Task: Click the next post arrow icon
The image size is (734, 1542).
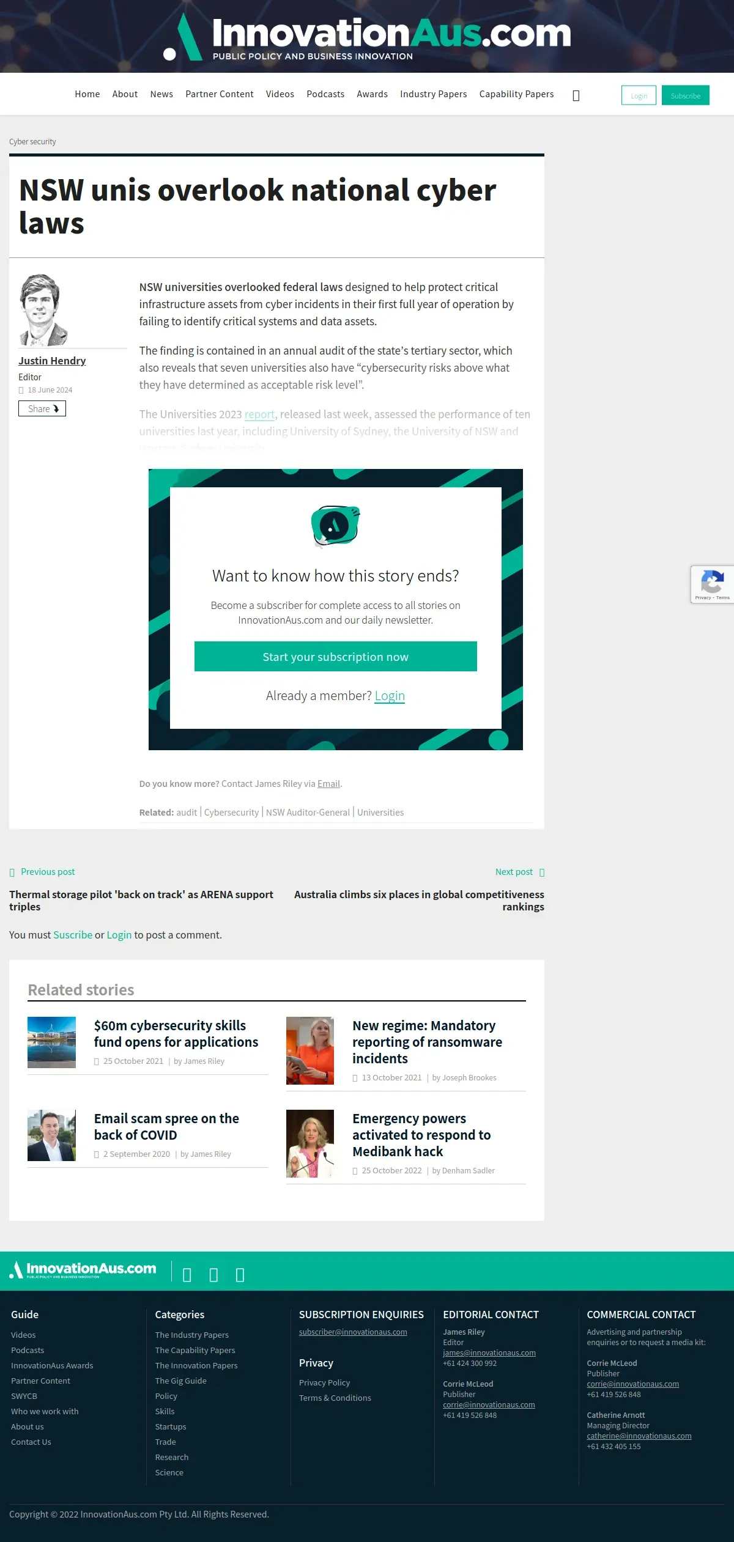Action: (x=541, y=872)
